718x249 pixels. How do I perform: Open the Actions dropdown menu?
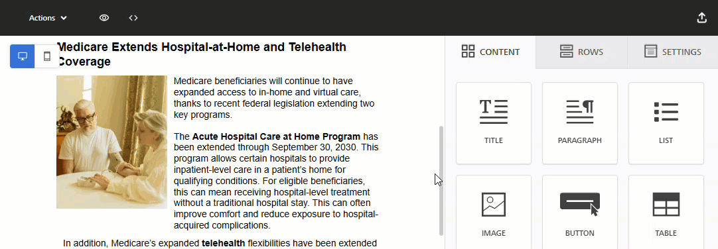coord(48,18)
